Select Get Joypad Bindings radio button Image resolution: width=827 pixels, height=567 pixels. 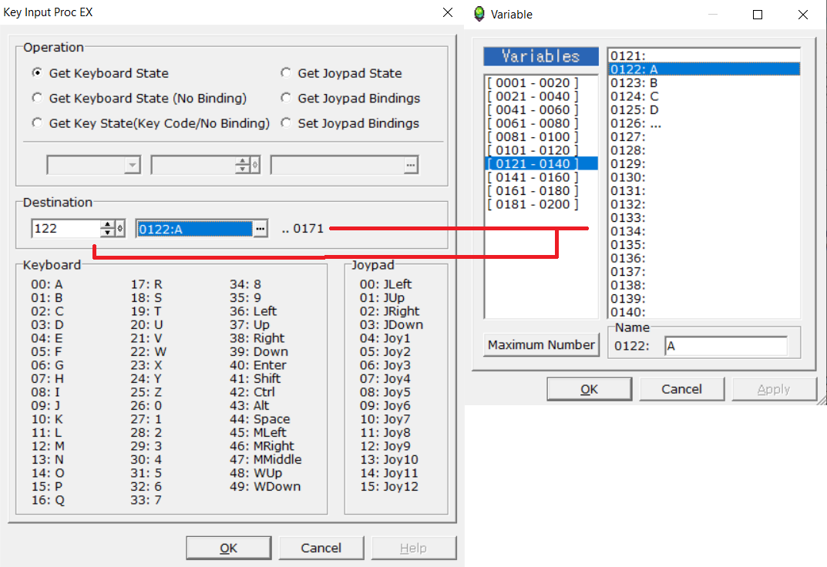pos(350,98)
